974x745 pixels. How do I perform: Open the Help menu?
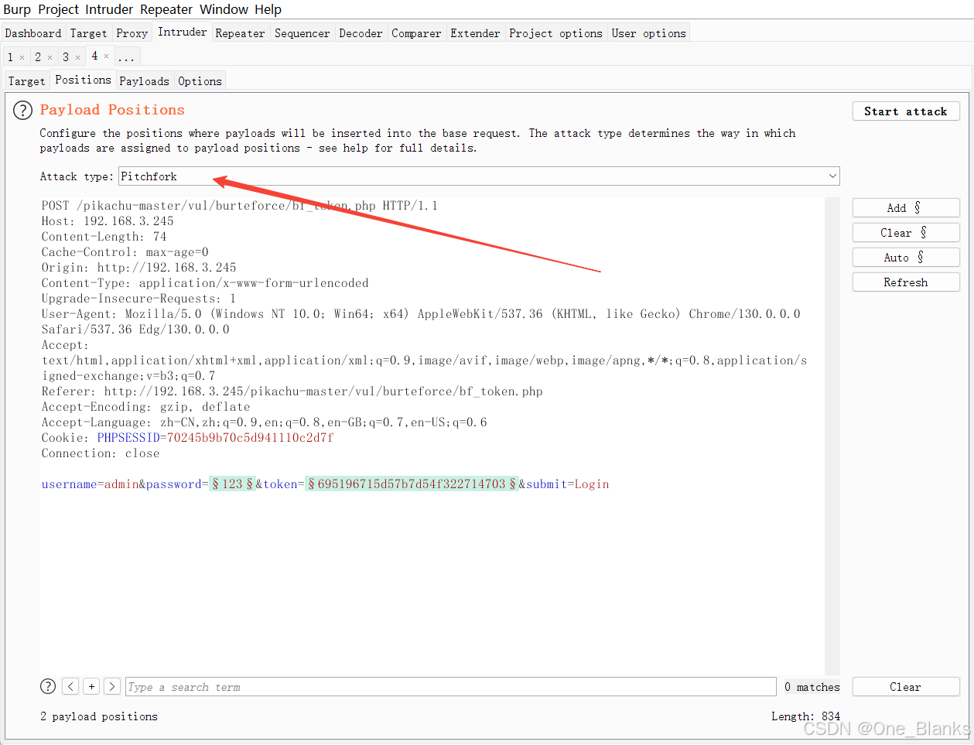pos(268,9)
